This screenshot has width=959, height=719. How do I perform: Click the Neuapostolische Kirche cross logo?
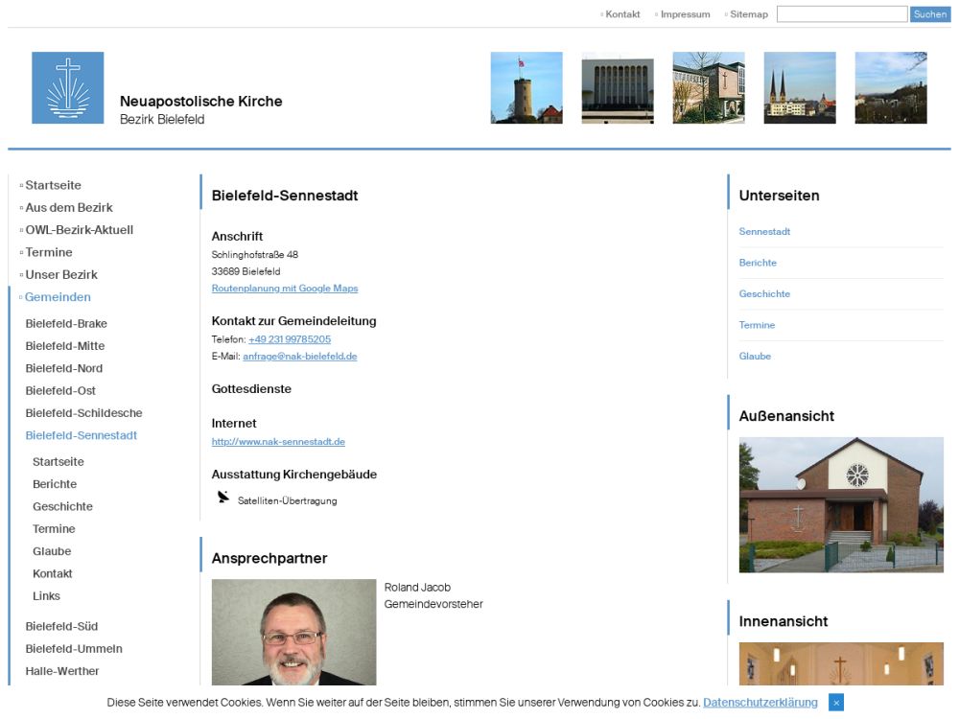(x=67, y=88)
